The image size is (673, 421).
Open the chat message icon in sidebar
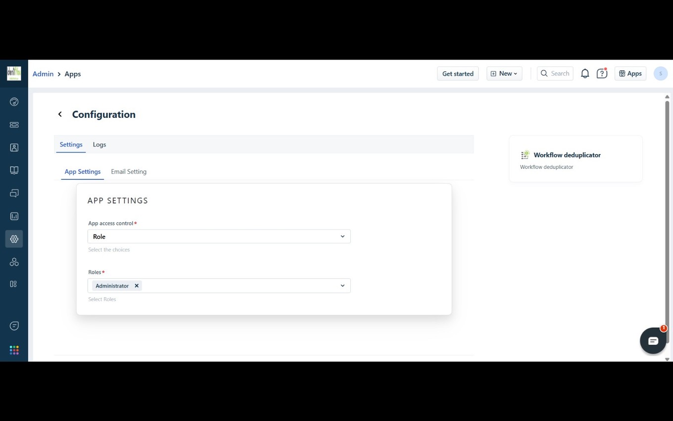pyautogui.click(x=14, y=326)
